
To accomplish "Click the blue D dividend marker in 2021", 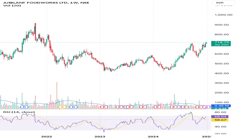I will click(x=24, y=107).
